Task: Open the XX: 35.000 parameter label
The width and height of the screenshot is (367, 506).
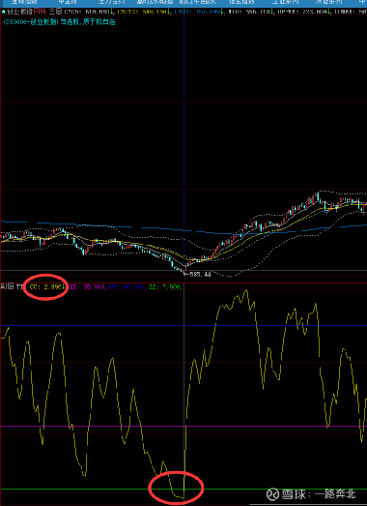Action: 87,286
